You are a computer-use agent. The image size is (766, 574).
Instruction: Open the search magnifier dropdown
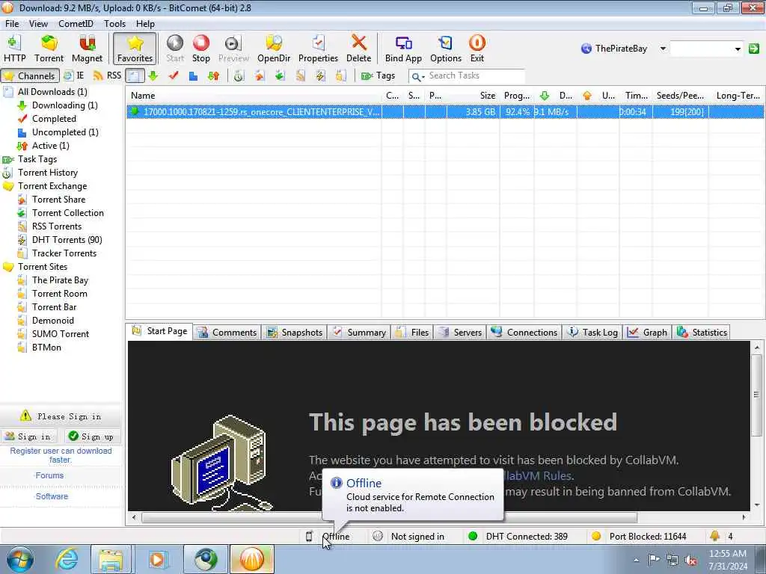(x=417, y=77)
